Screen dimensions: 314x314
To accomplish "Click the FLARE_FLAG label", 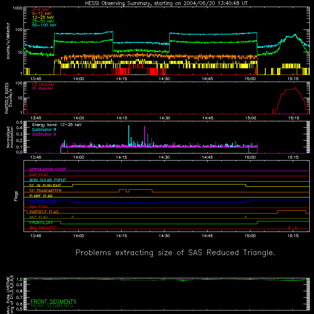I will point(41,196).
